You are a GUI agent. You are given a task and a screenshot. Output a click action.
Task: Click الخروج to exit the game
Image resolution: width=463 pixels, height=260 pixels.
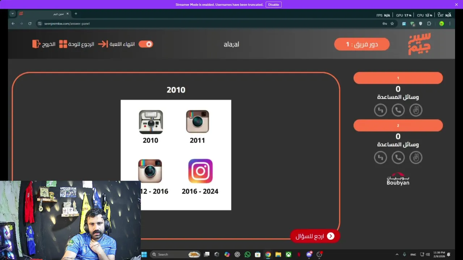[44, 44]
